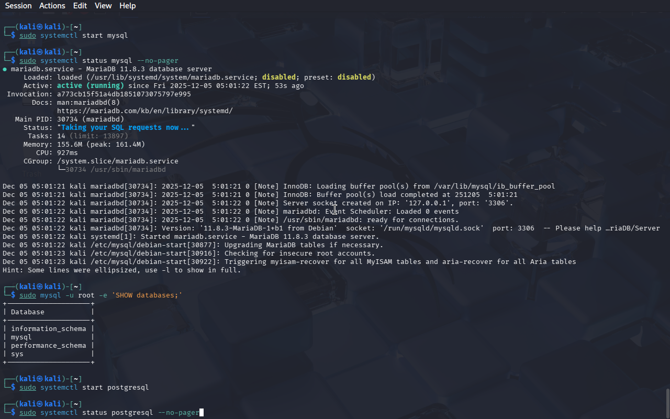Click the "Taking your SQL requests now..." status
Screen dimensions: 670x419
126,128
